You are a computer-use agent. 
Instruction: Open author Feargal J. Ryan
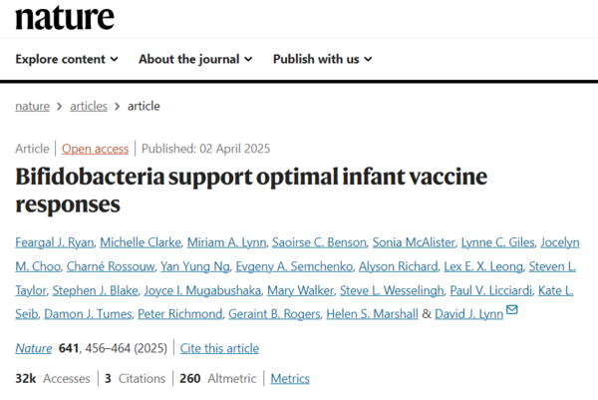pyautogui.click(x=56, y=241)
